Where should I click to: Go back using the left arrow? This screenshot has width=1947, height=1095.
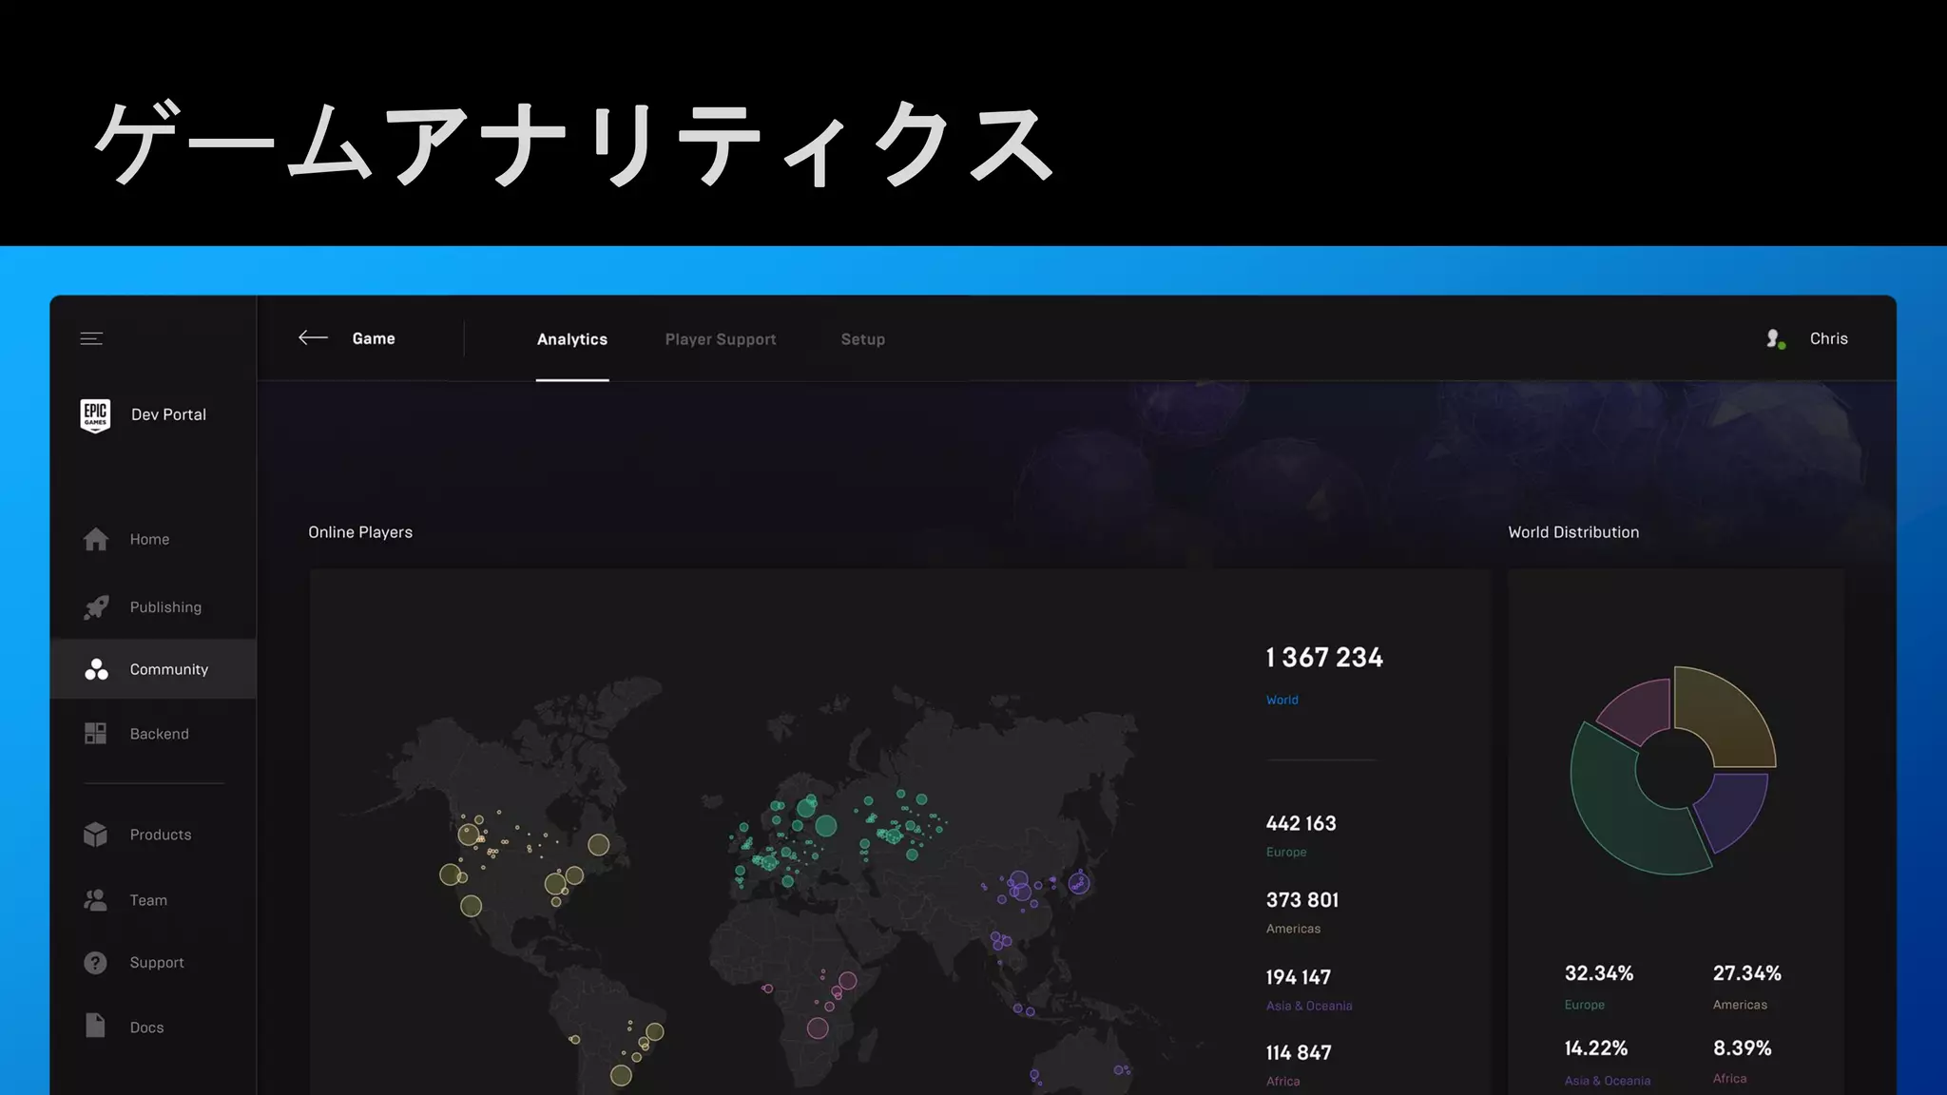point(313,338)
